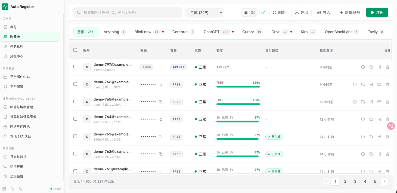Refresh the demo-765 account row
Viewport: 397px width, 193px height.
tap(363, 102)
